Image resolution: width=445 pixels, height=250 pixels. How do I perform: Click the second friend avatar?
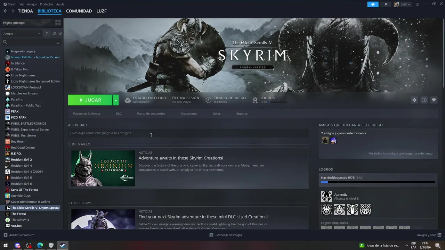click(333, 140)
